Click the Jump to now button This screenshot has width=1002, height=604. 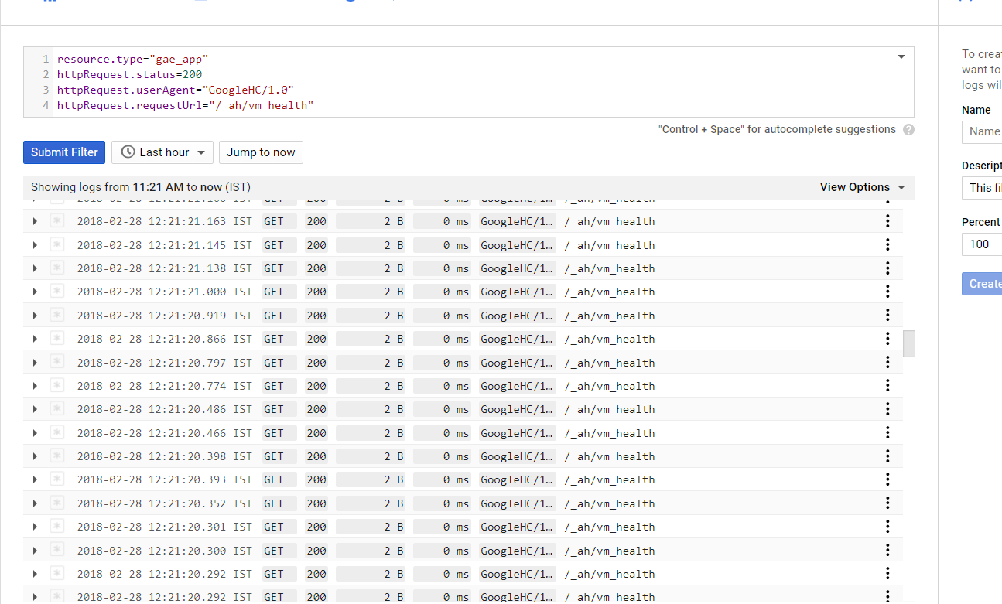261,152
